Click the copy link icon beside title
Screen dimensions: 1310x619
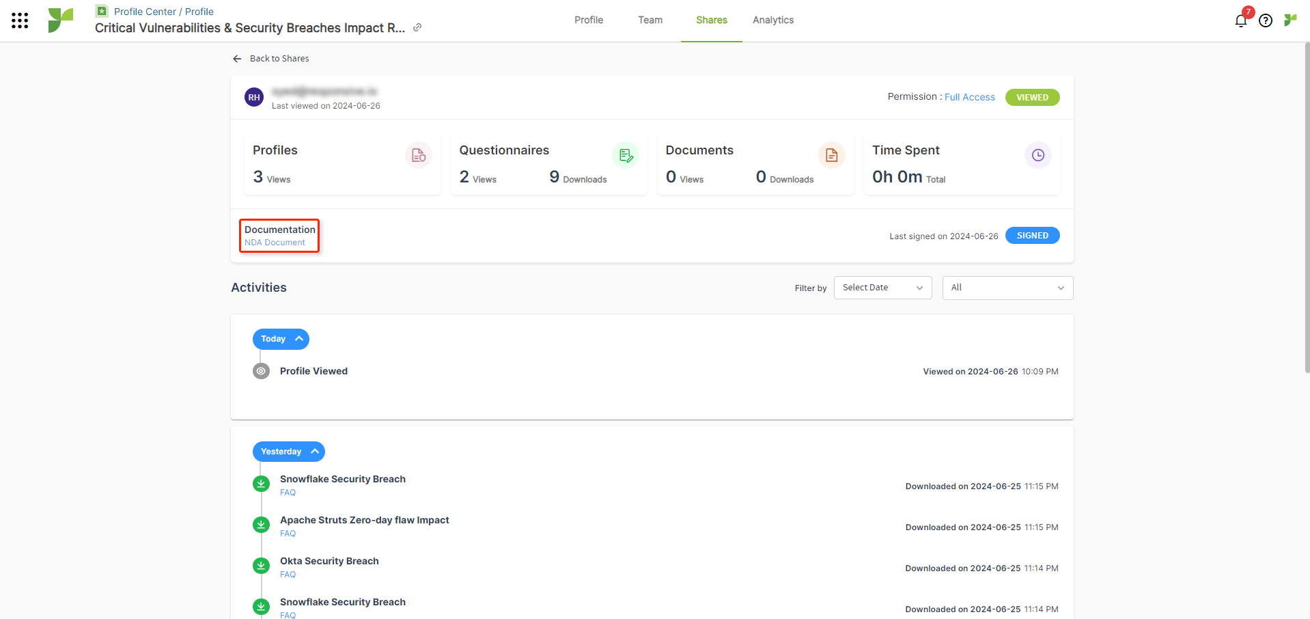(x=417, y=28)
